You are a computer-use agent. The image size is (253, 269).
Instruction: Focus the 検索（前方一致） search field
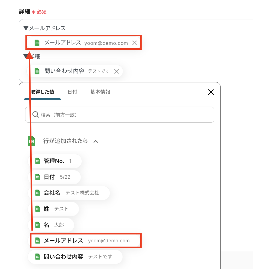(120, 115)
